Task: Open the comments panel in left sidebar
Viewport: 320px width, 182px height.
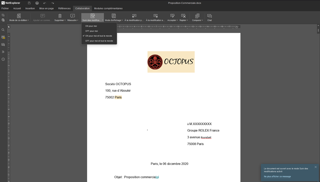Action: [3, 37]
